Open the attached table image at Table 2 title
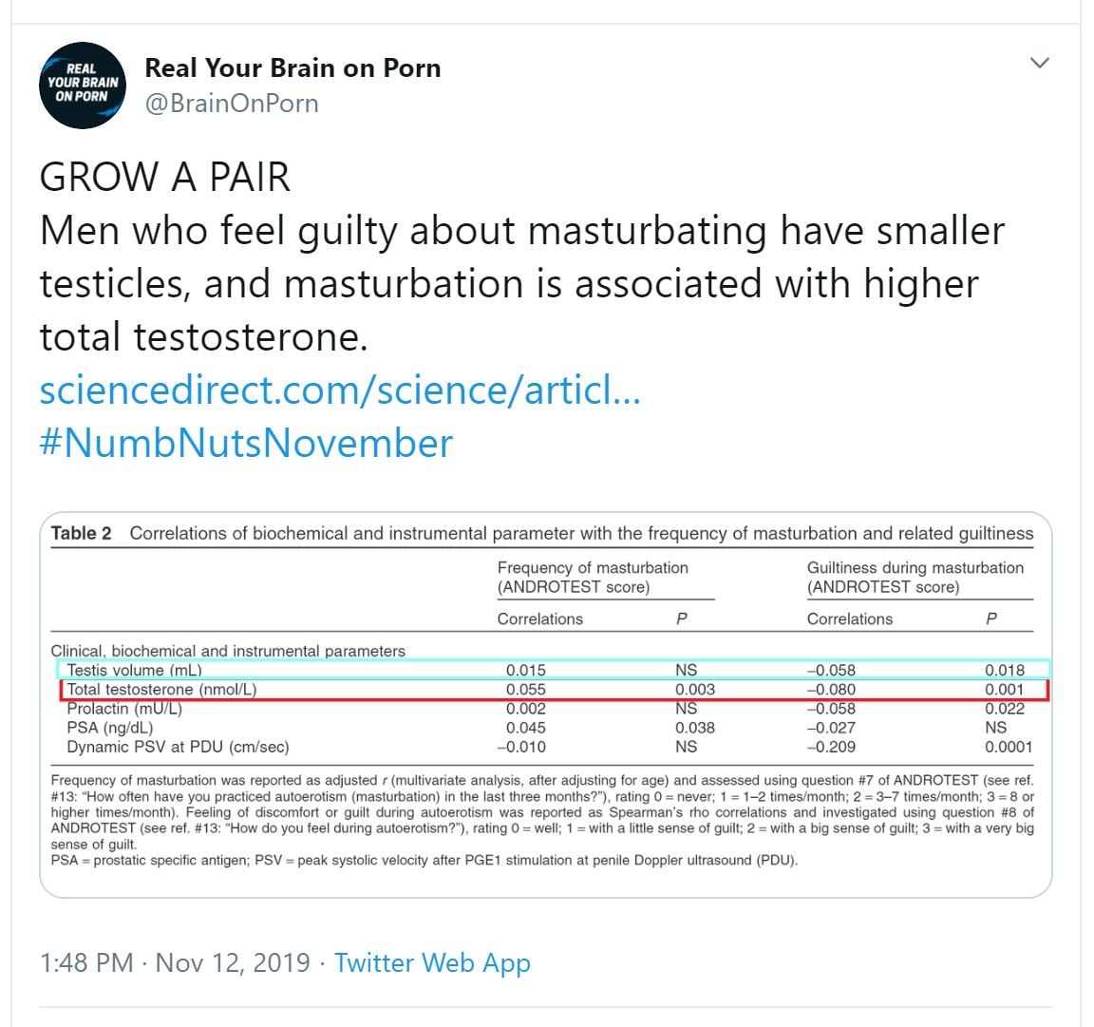 (541, 533)
